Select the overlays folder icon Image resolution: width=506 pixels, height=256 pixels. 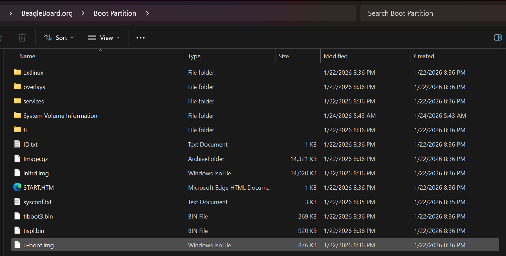17,86
